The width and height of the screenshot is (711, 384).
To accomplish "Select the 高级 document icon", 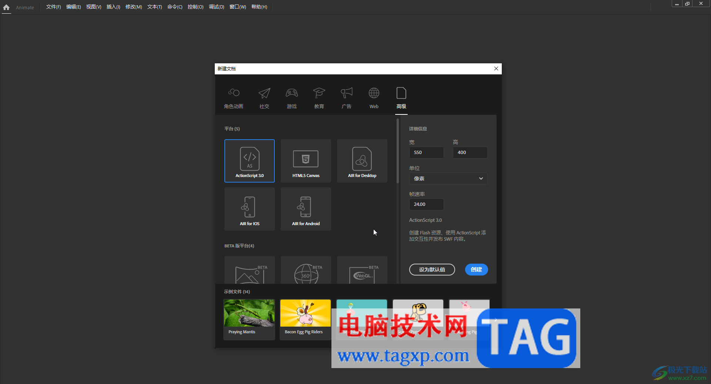I will (x=401, y=93).
